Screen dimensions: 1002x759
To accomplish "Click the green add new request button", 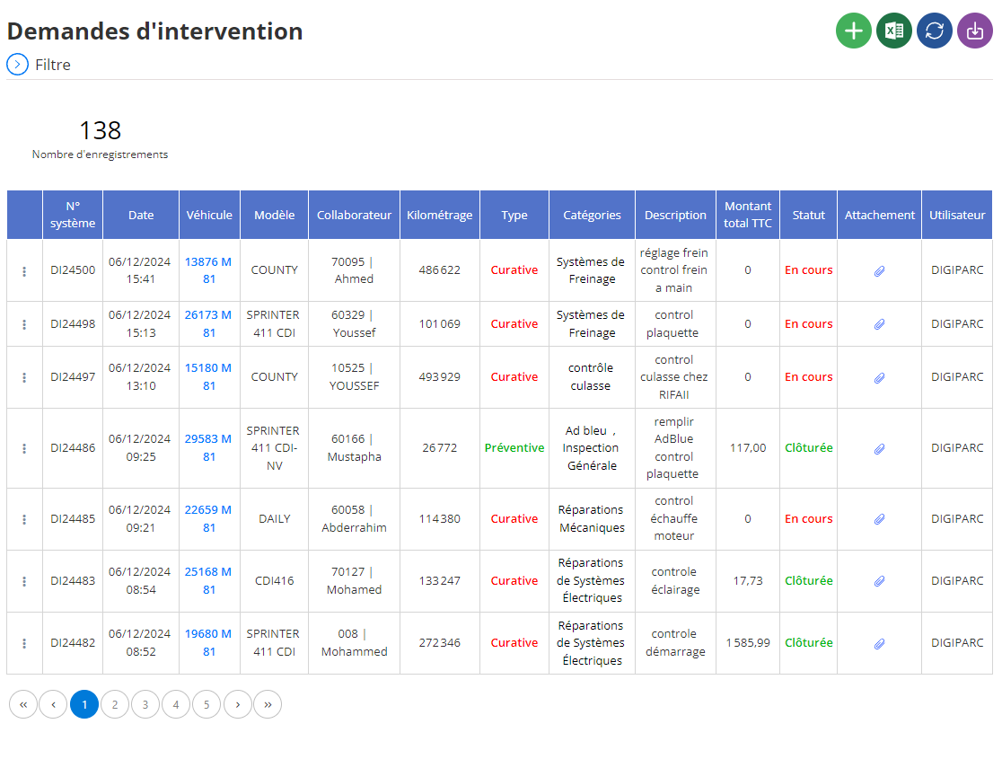I will (853, 31).
